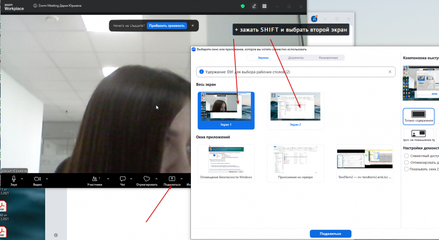Open the Чат chat panel
The image size is (439, 240).
pyautogui.click(x=122, y=180)
